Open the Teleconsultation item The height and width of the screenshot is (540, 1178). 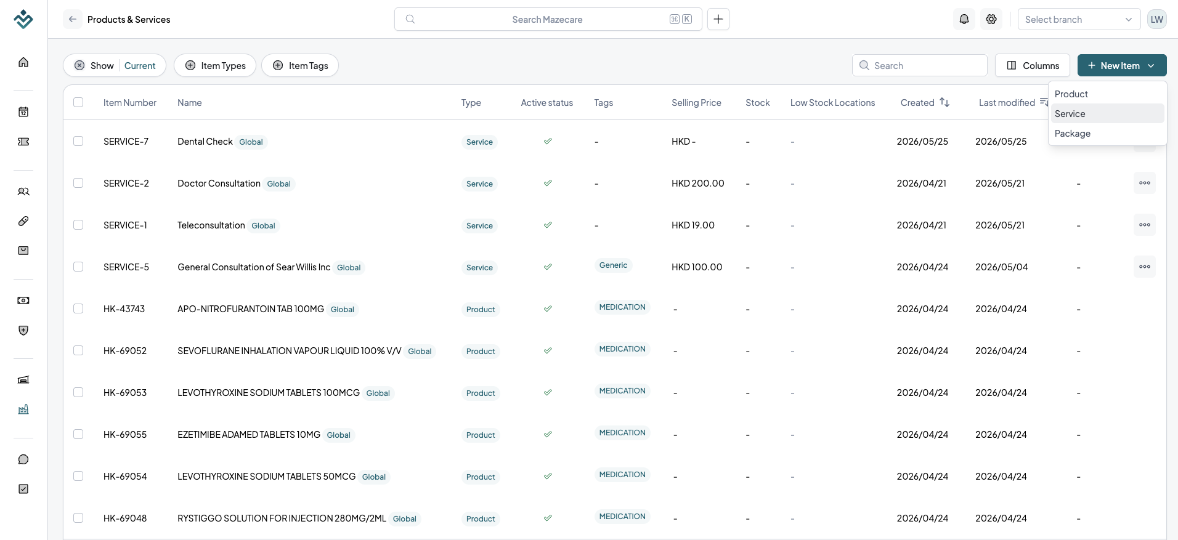(x=211, y=225)
